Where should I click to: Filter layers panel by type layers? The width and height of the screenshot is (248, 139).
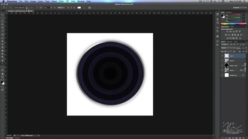click(238, 45)
